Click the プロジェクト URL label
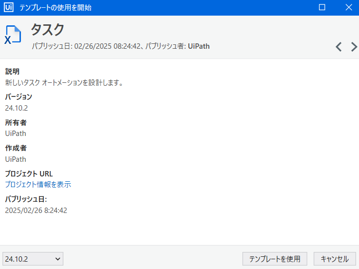 [29, 174]
